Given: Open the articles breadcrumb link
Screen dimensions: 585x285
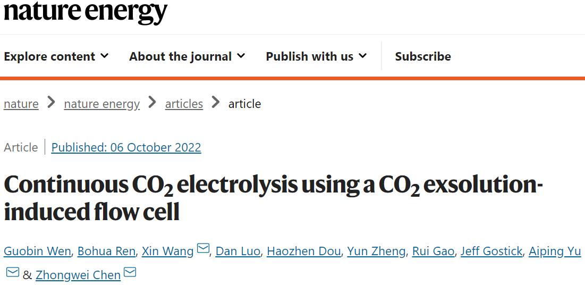Looking at the screenshot, I should 184,104.
